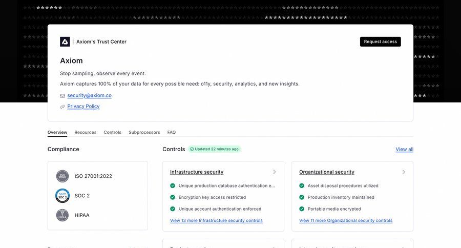The height and width of the screenshot is (248, 461).
Task: Click Unique account authentication enforced text
Action: tap(220, 209)
